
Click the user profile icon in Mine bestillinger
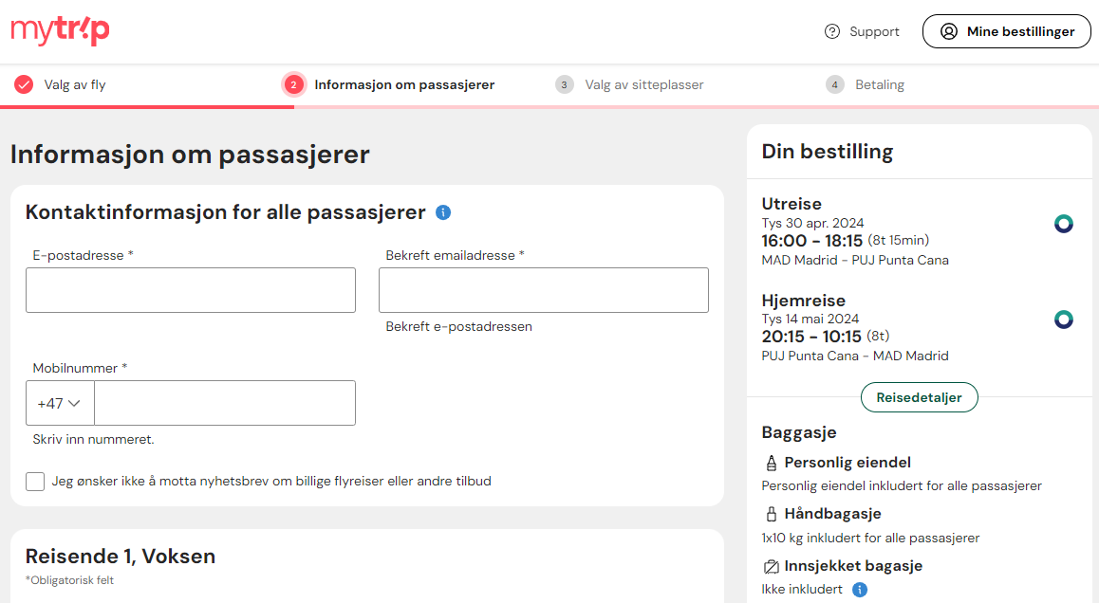pos(948,31)
